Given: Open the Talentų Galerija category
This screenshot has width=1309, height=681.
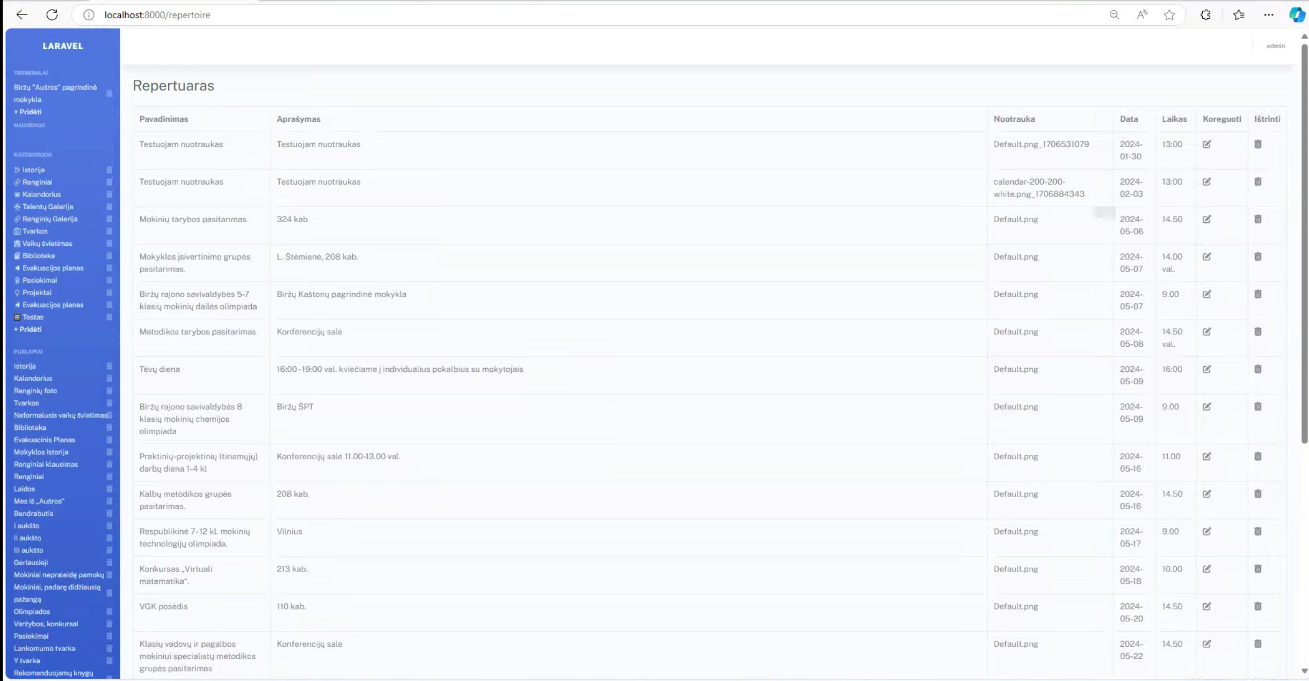Looking at the screenshot, I should [47, 207].
